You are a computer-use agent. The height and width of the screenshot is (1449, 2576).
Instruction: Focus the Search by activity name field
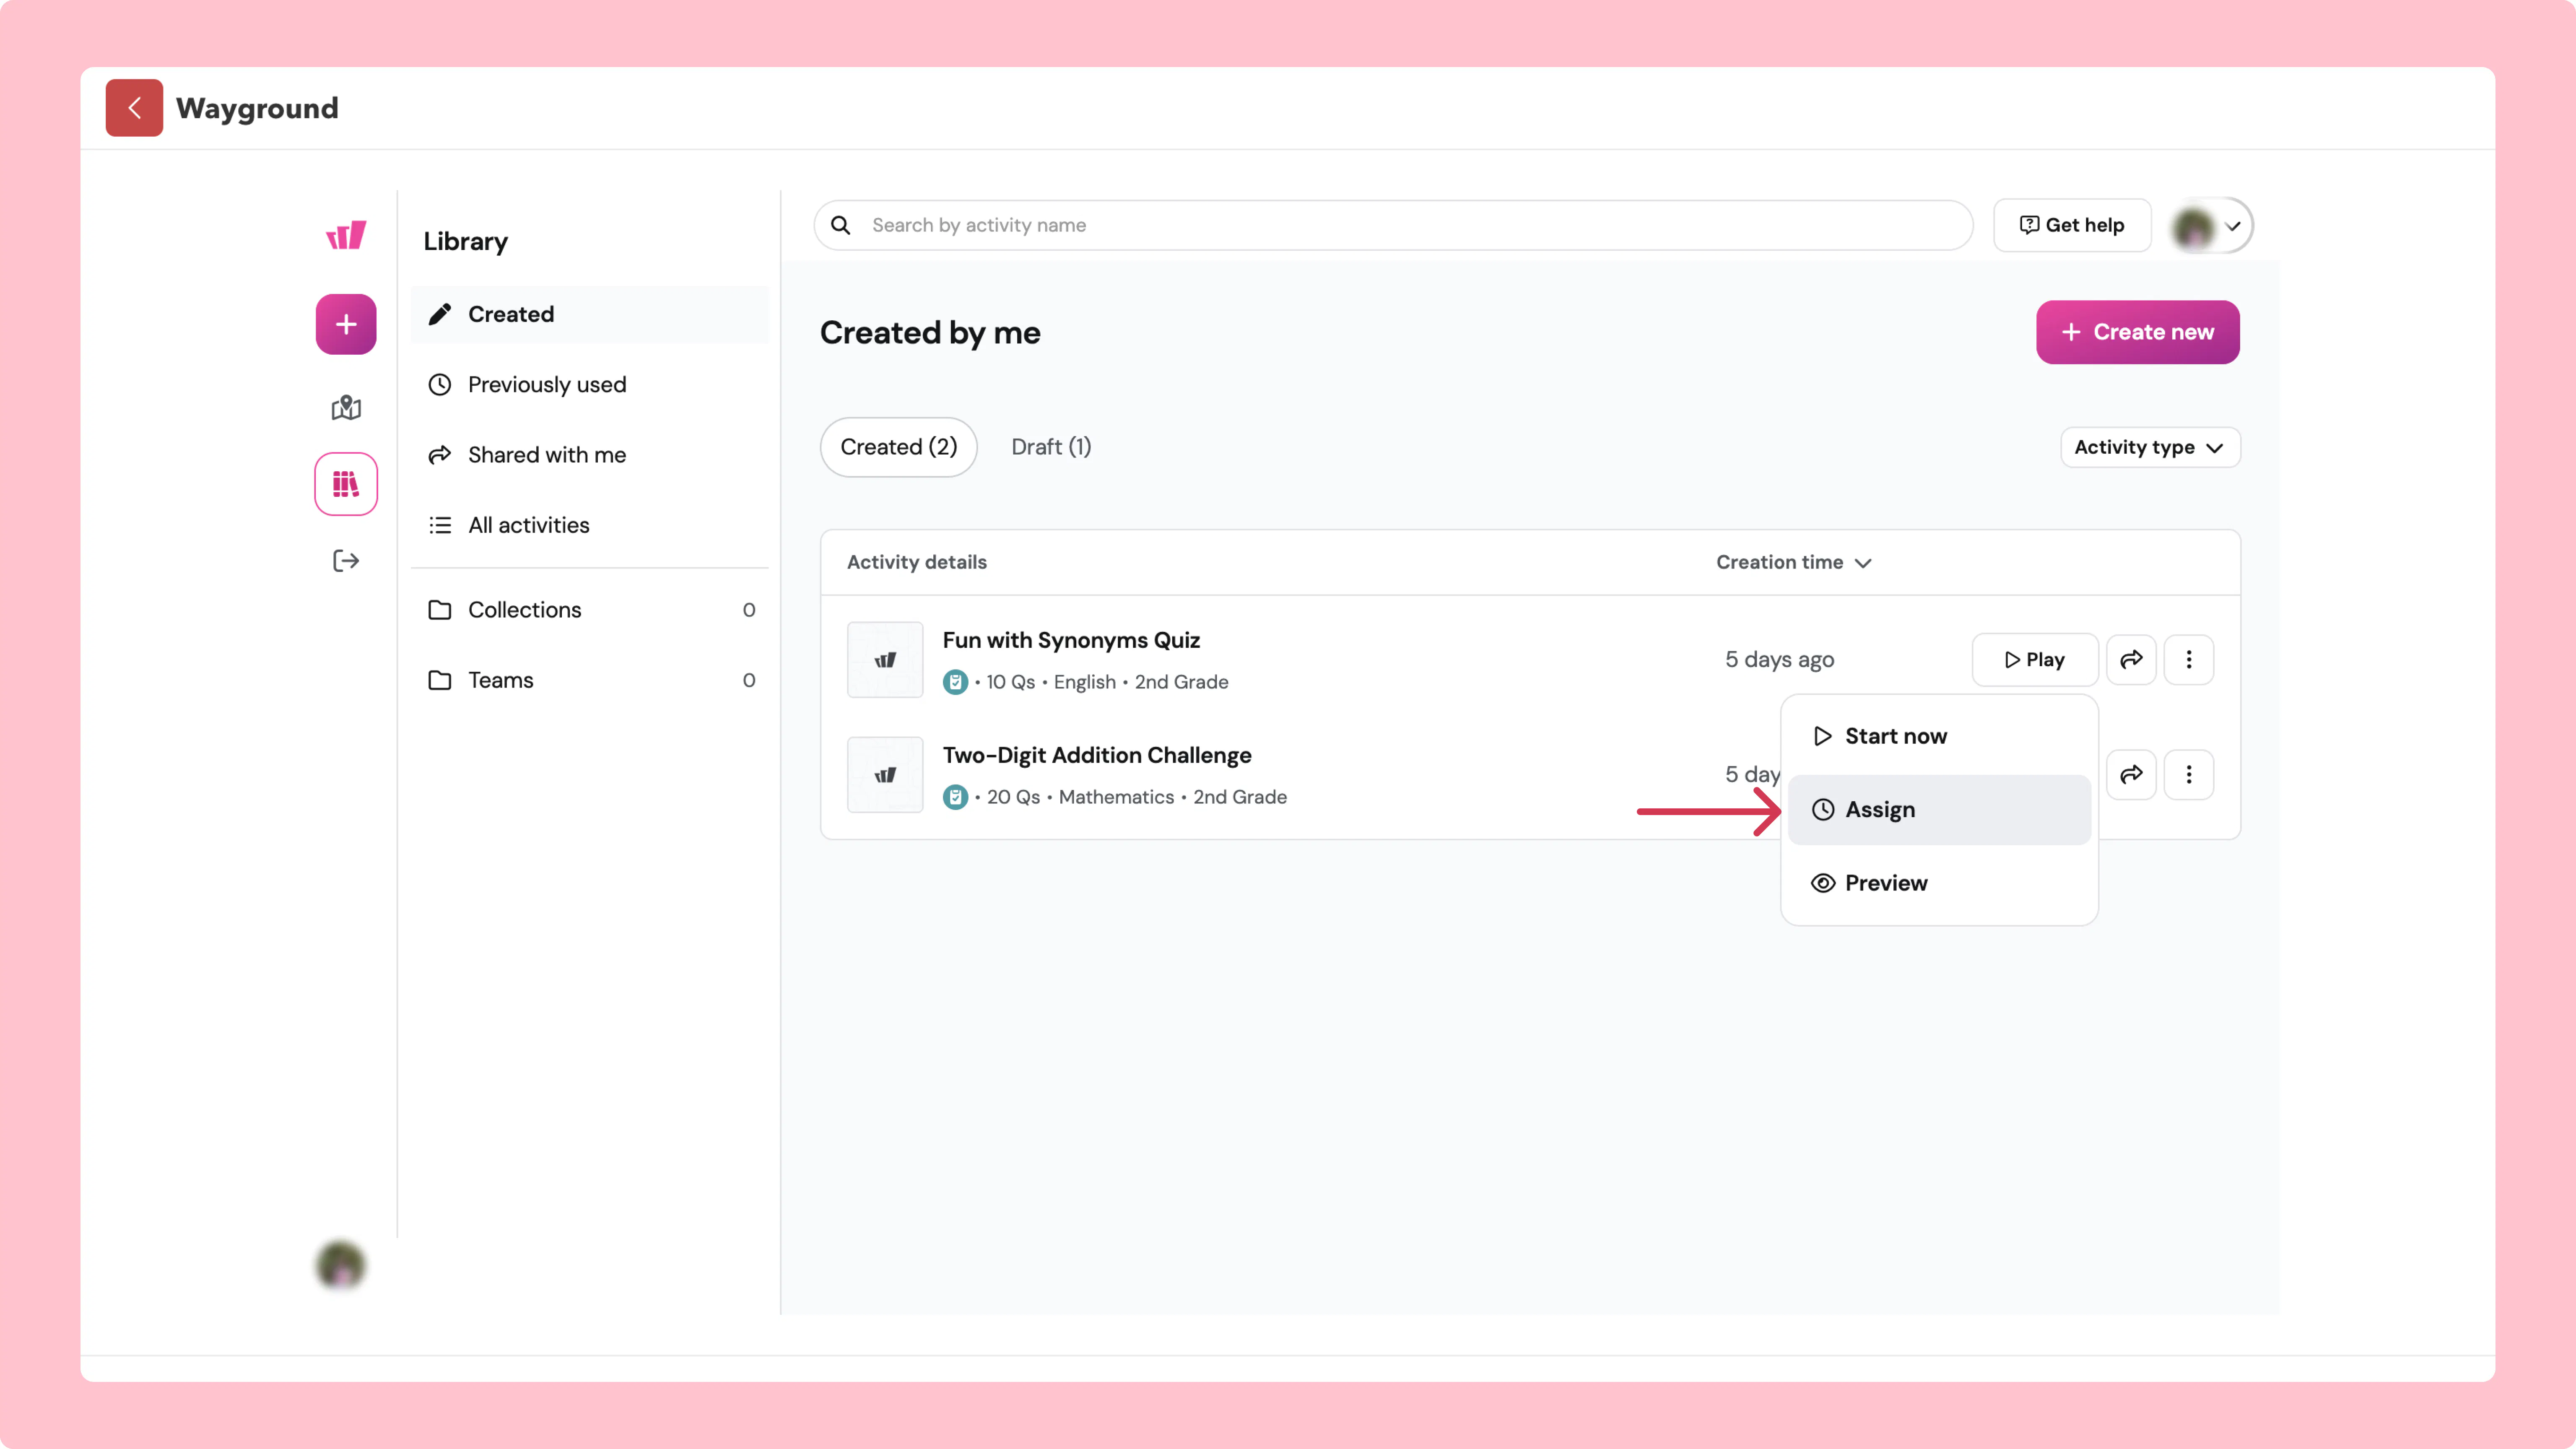[1393, 225]
